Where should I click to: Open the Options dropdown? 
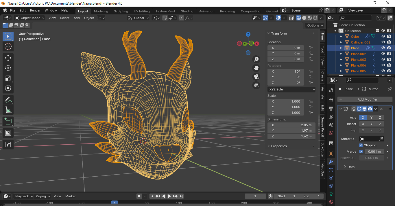[x=315, y=25]
